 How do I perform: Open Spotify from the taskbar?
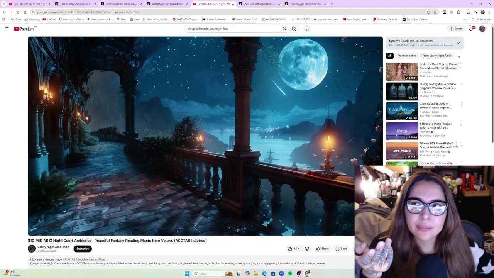click(290, 273)
